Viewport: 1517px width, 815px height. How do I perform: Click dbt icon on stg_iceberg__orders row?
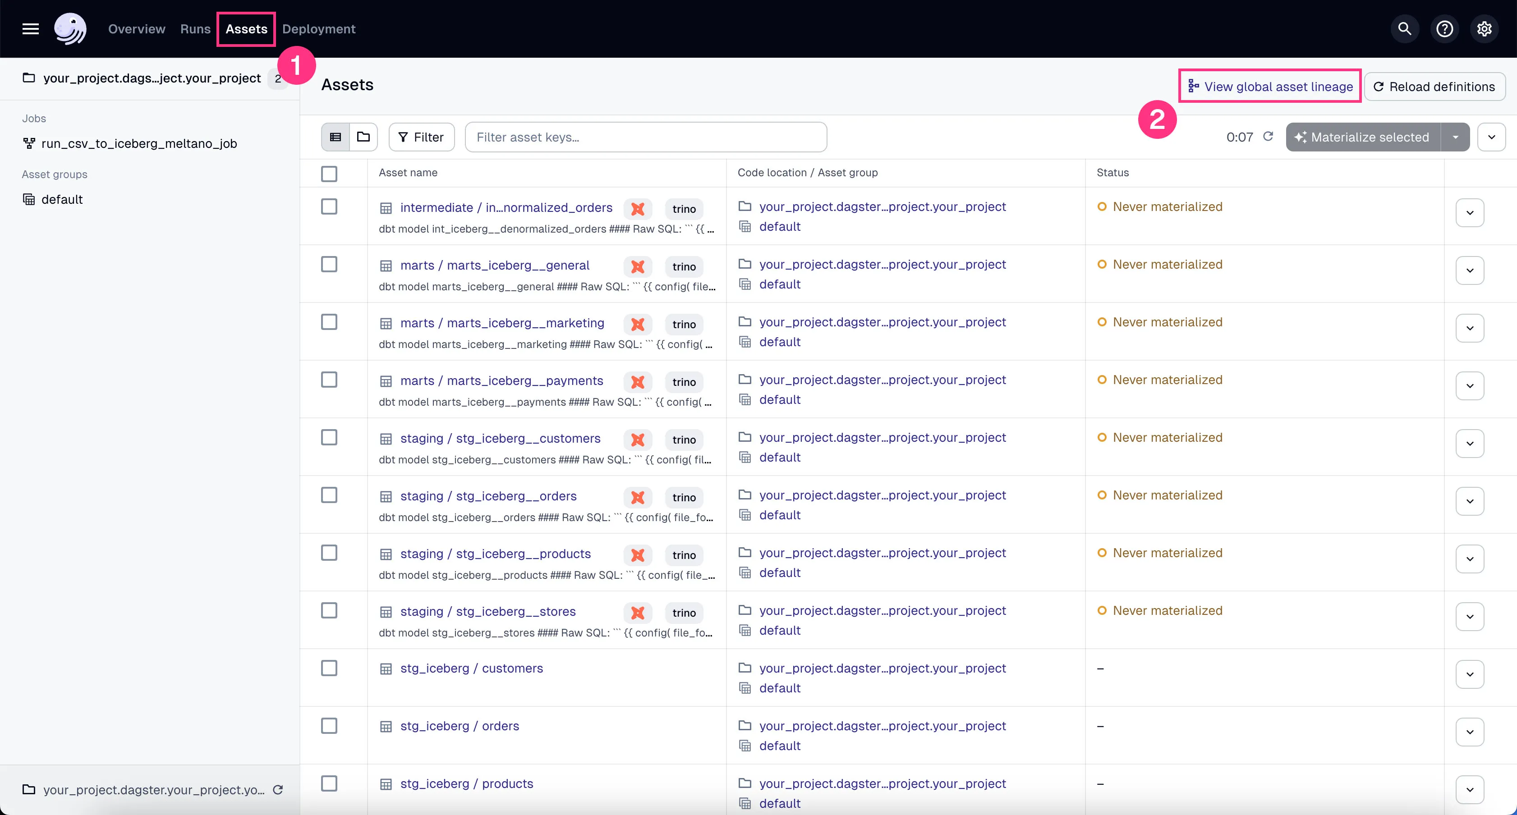tap(638, 497)
